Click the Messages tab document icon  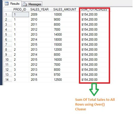click(x=25, y=4)
